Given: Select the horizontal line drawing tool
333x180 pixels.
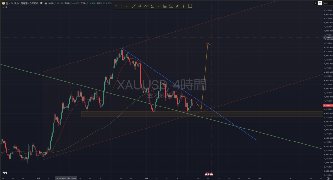Looking at the screenshot, I should point(127,6).
